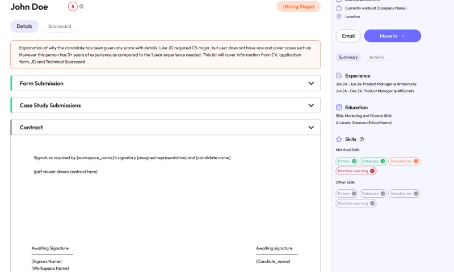Image resolution: width=454 pixels, height=272 pixels.
Task: Click BBA: Marketing and Finance entry
Action: 364,116
